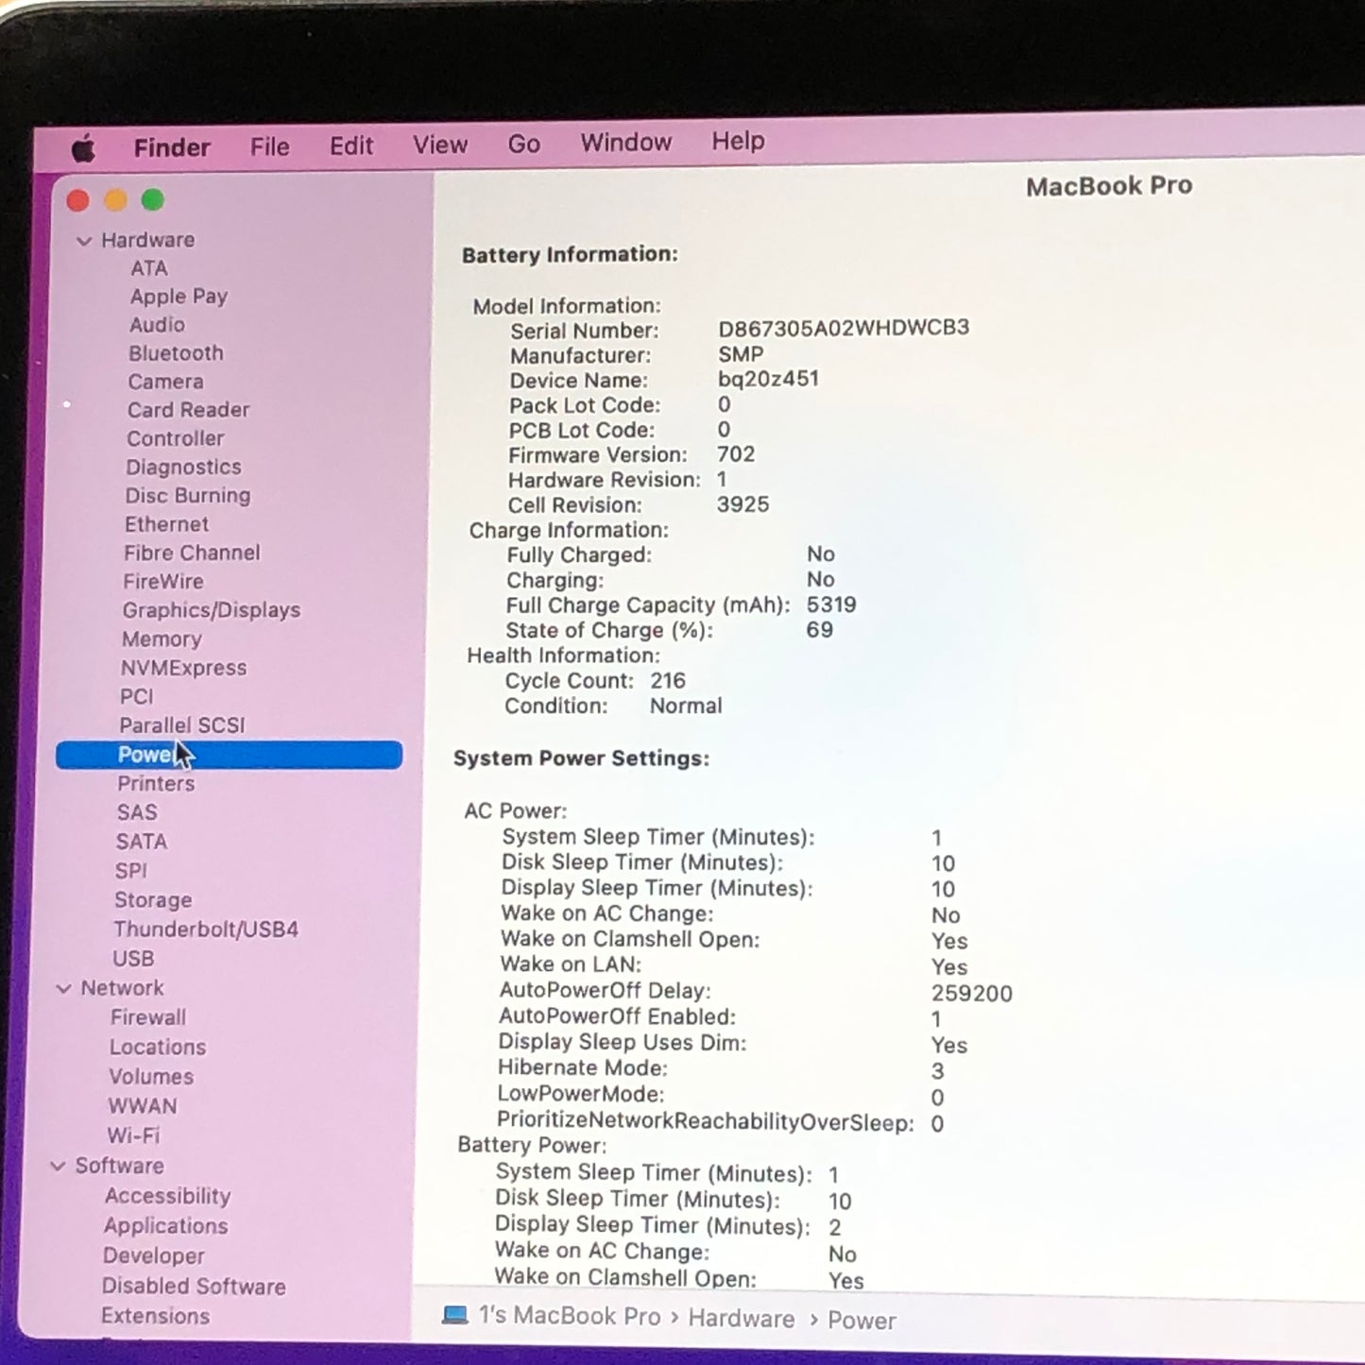Collapse the Software section chevron
The height and width of the screenshot is (1365, 1365).
[59, 1167]
